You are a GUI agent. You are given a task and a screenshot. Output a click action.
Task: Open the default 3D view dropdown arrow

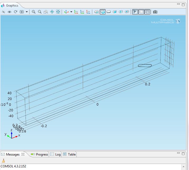coord(71,12)
